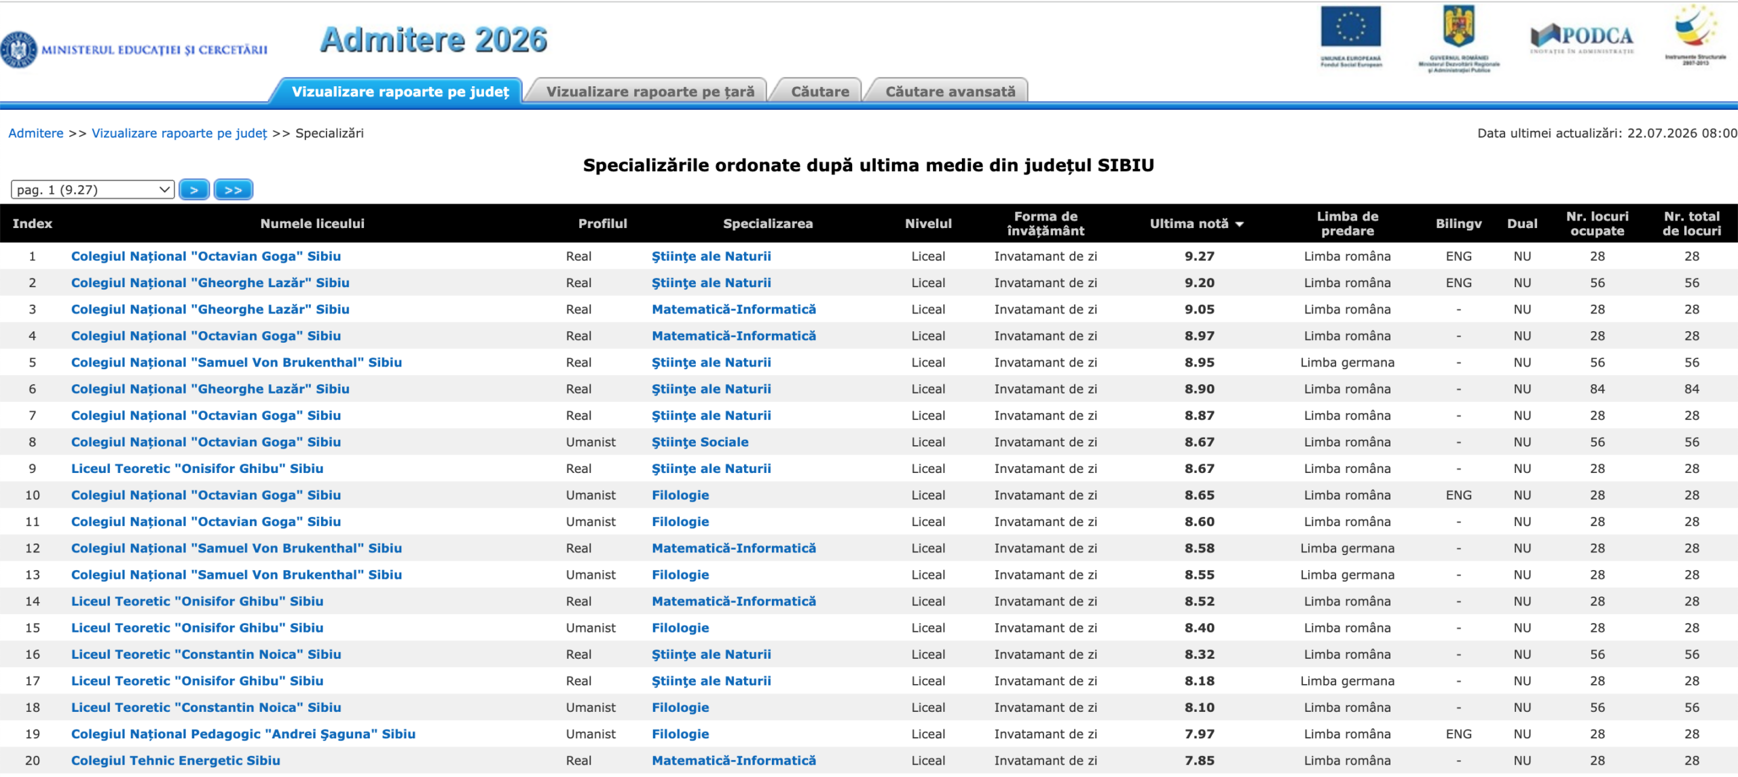Click the Forma de învățământ column header
The width and height of the screenshot is (1738, 777).
click(1046, 224)
